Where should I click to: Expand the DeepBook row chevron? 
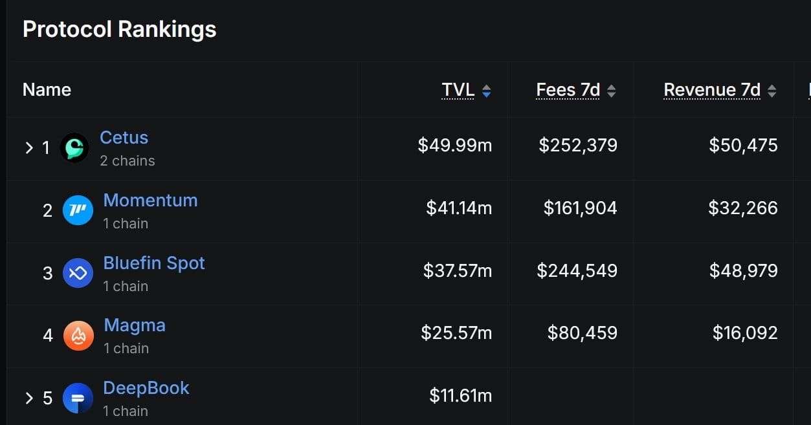[x=29, y=398]
